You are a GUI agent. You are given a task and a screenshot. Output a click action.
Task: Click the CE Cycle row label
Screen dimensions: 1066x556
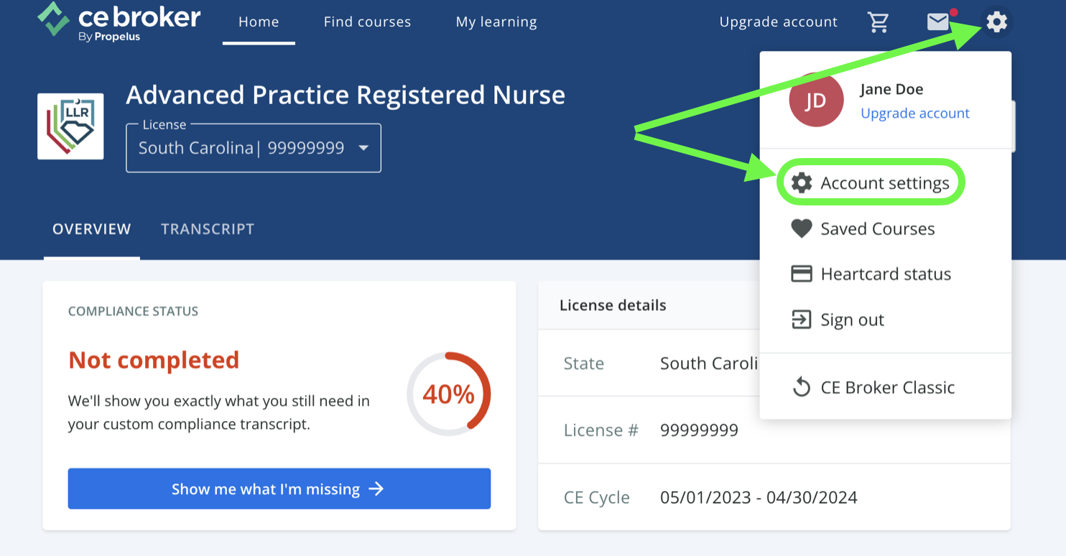coord(597,497)
